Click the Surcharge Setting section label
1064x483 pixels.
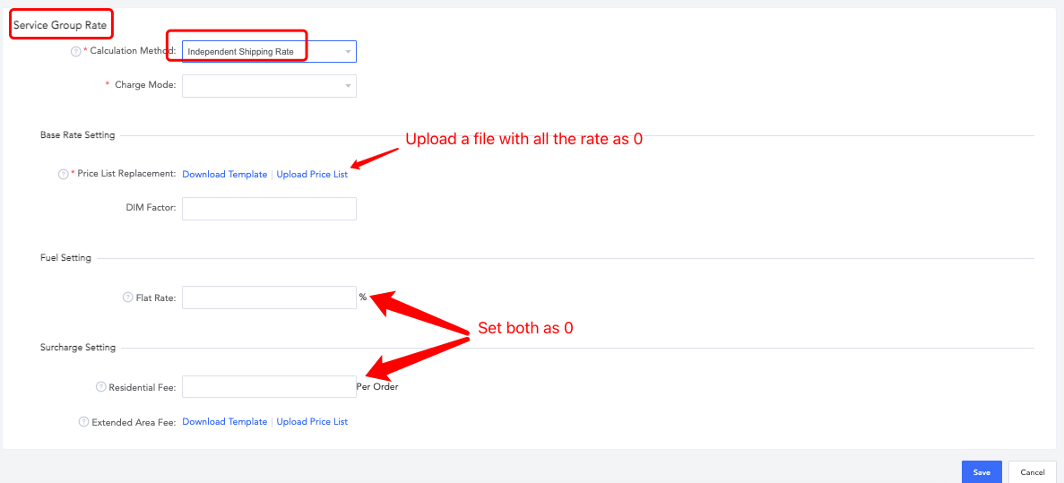click(x=77, y=348)
